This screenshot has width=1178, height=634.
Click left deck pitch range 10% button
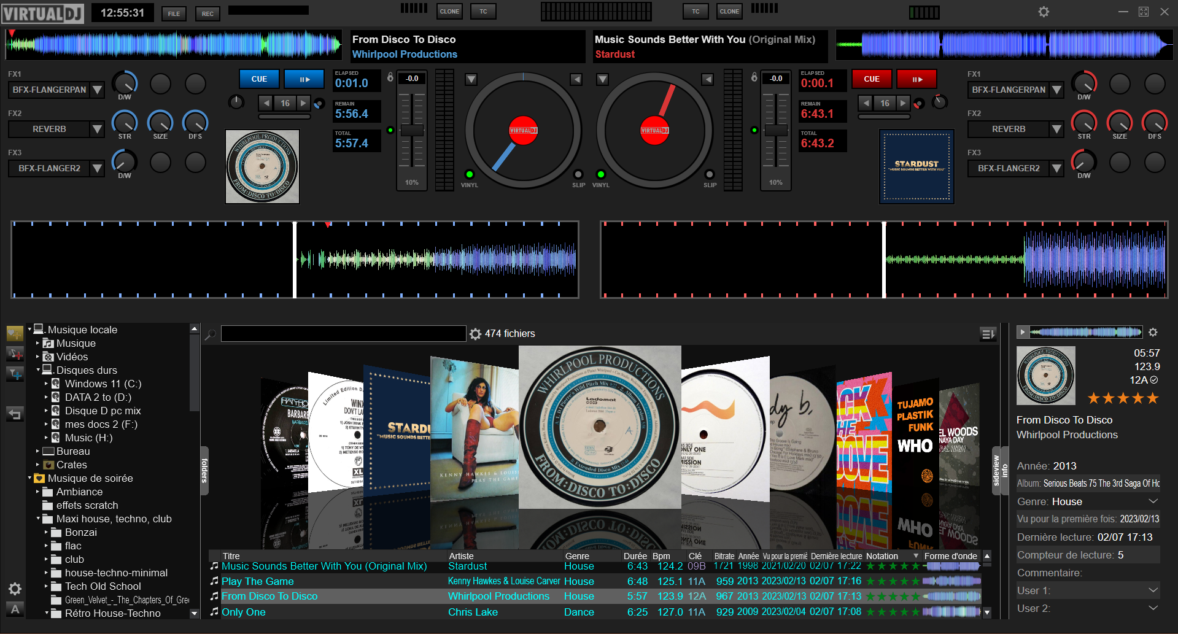pos(411,182)
